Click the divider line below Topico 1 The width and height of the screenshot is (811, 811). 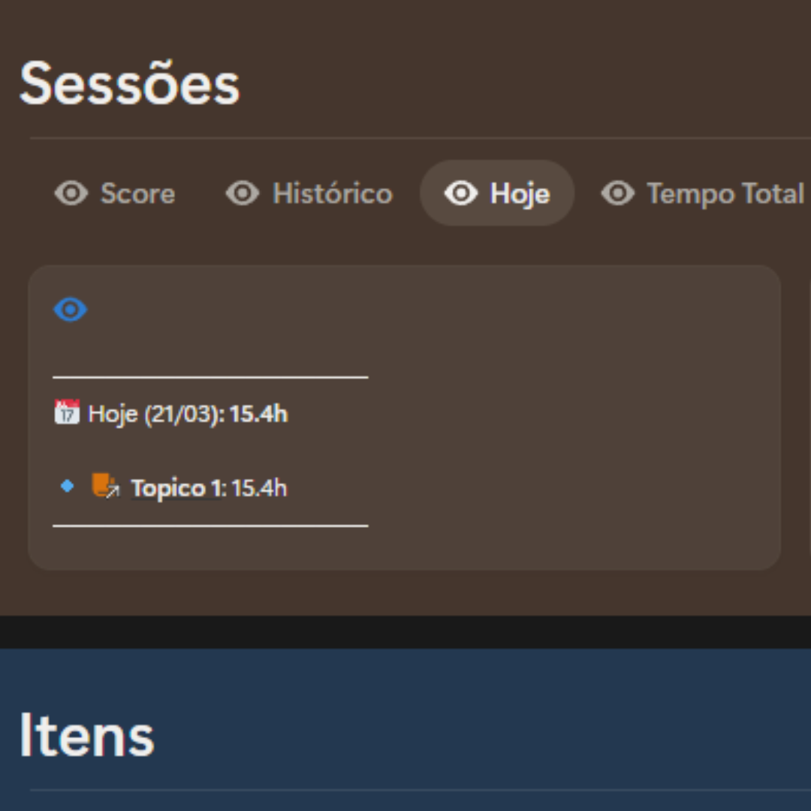click(210, 526)
